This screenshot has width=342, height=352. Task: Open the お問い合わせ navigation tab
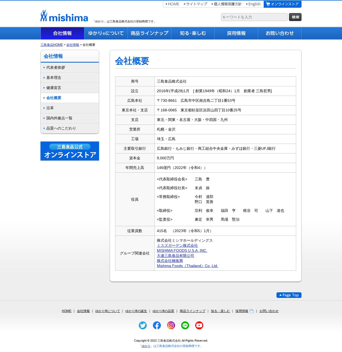(280, 33)
